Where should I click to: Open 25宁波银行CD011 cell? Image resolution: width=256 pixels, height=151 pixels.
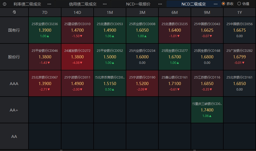77,83
